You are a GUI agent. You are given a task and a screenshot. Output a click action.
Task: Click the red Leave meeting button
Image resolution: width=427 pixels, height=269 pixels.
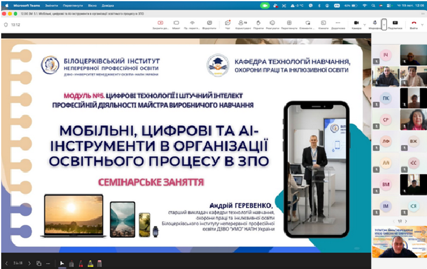[x=414, y=24]
